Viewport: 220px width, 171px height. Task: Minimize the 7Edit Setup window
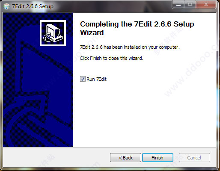tap(178, 5)
